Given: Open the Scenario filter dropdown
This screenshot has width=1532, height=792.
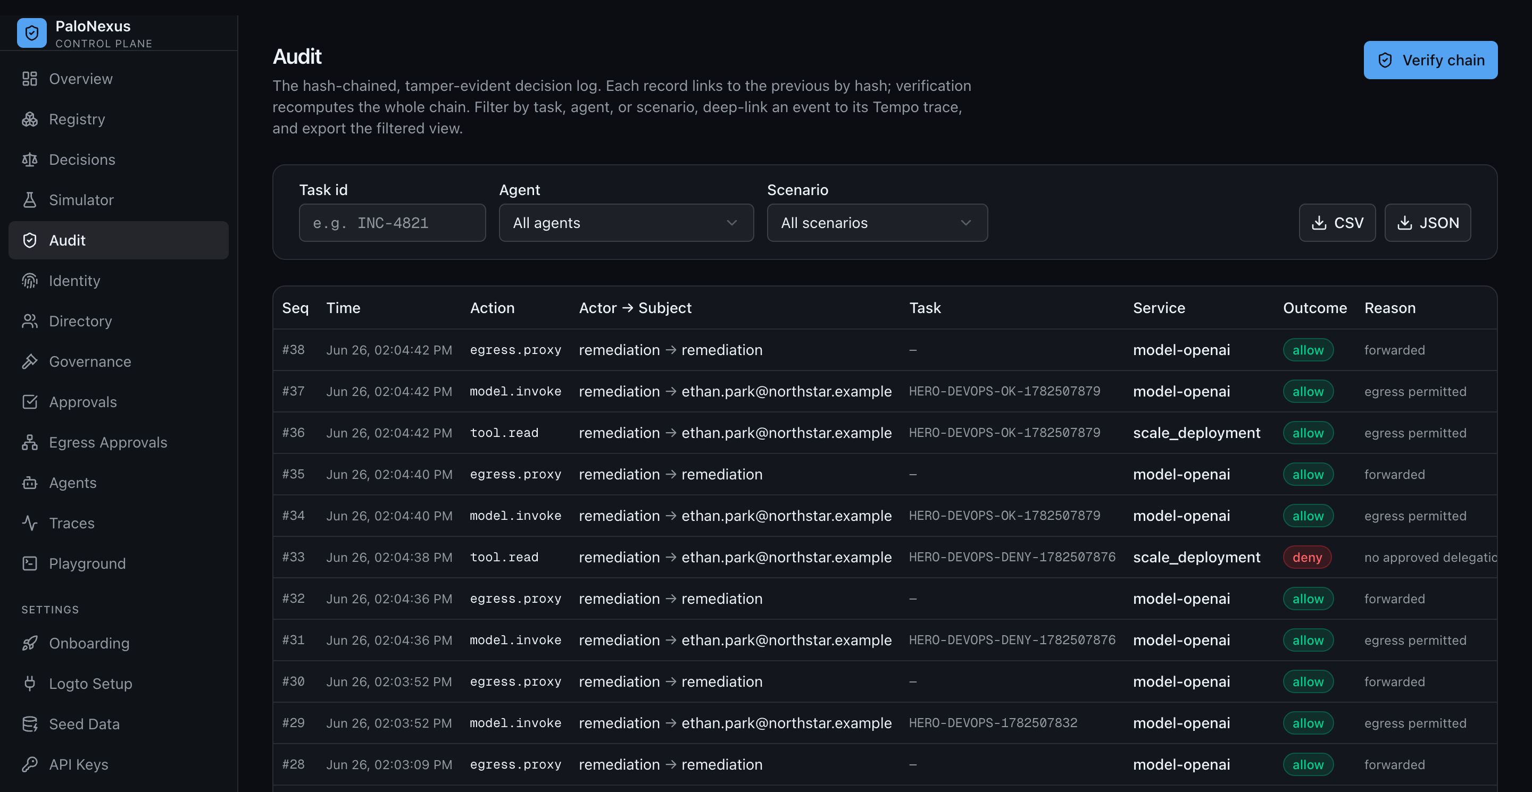Looking at the screenshot, I should pos(877,223).
